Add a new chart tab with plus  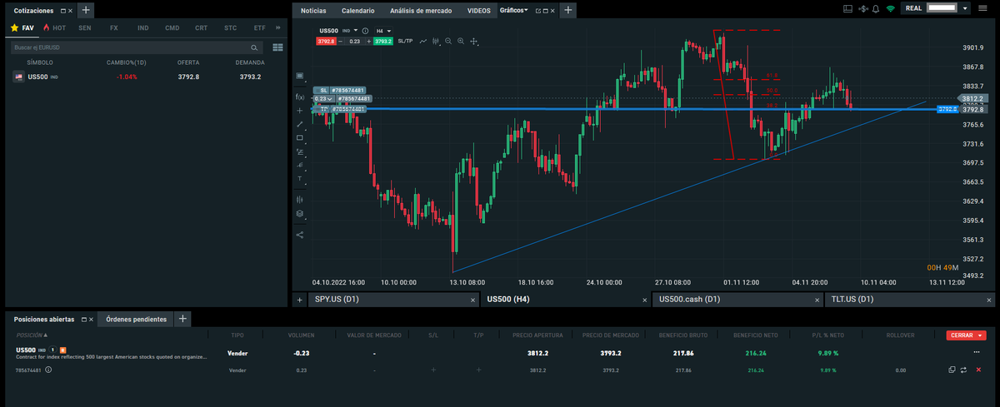pos(299,299)
